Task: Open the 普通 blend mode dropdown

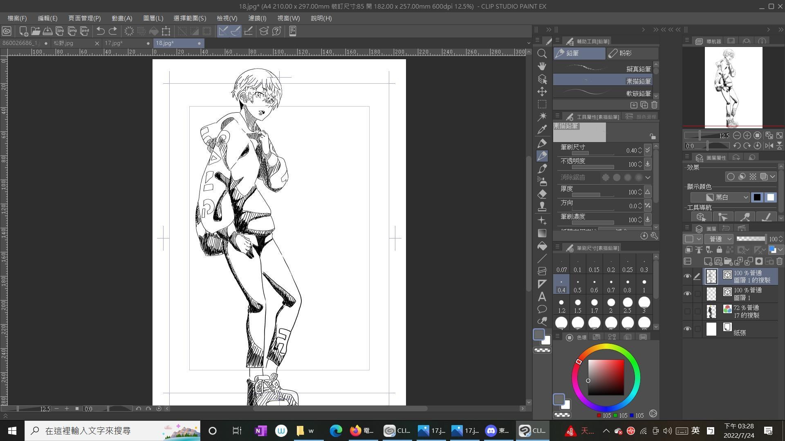Action: click(x=719, y=239)
